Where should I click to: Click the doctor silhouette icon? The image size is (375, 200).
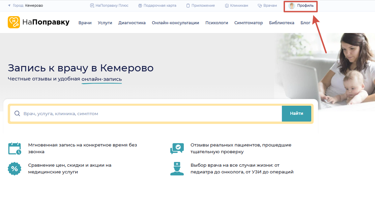pos(177,169)
